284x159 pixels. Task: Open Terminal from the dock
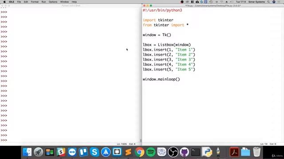pos(196,152)
